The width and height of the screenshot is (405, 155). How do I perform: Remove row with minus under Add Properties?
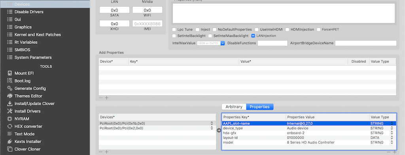click(x=101, y=98)
